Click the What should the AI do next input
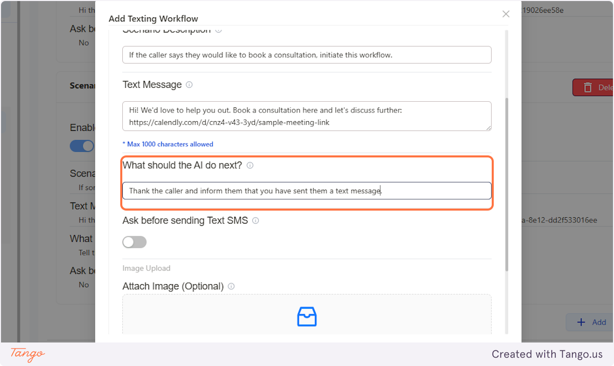This screenshot has height=366, width=614. [306, 191]
